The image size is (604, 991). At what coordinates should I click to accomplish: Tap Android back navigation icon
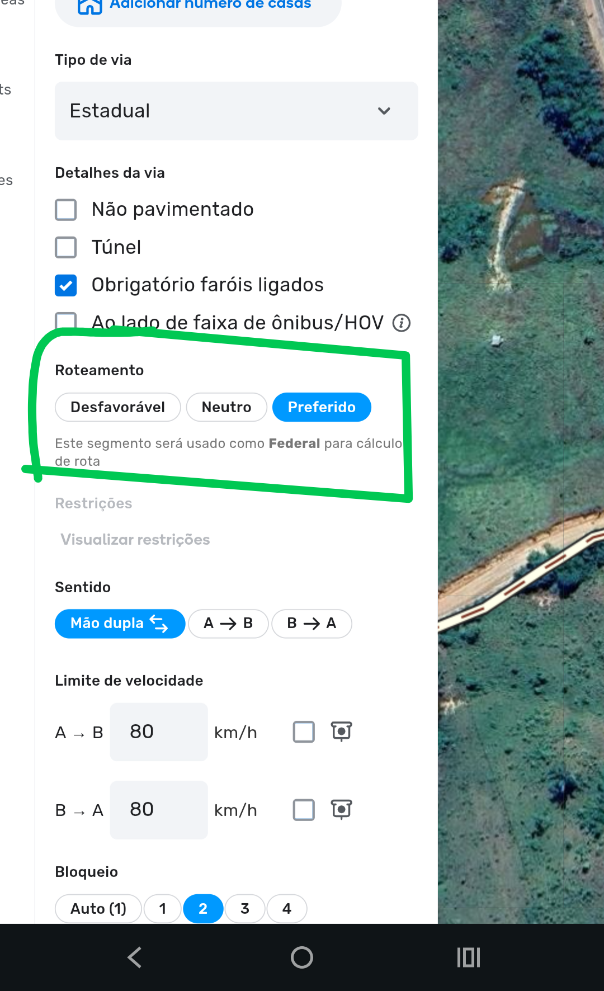[135, 957]
